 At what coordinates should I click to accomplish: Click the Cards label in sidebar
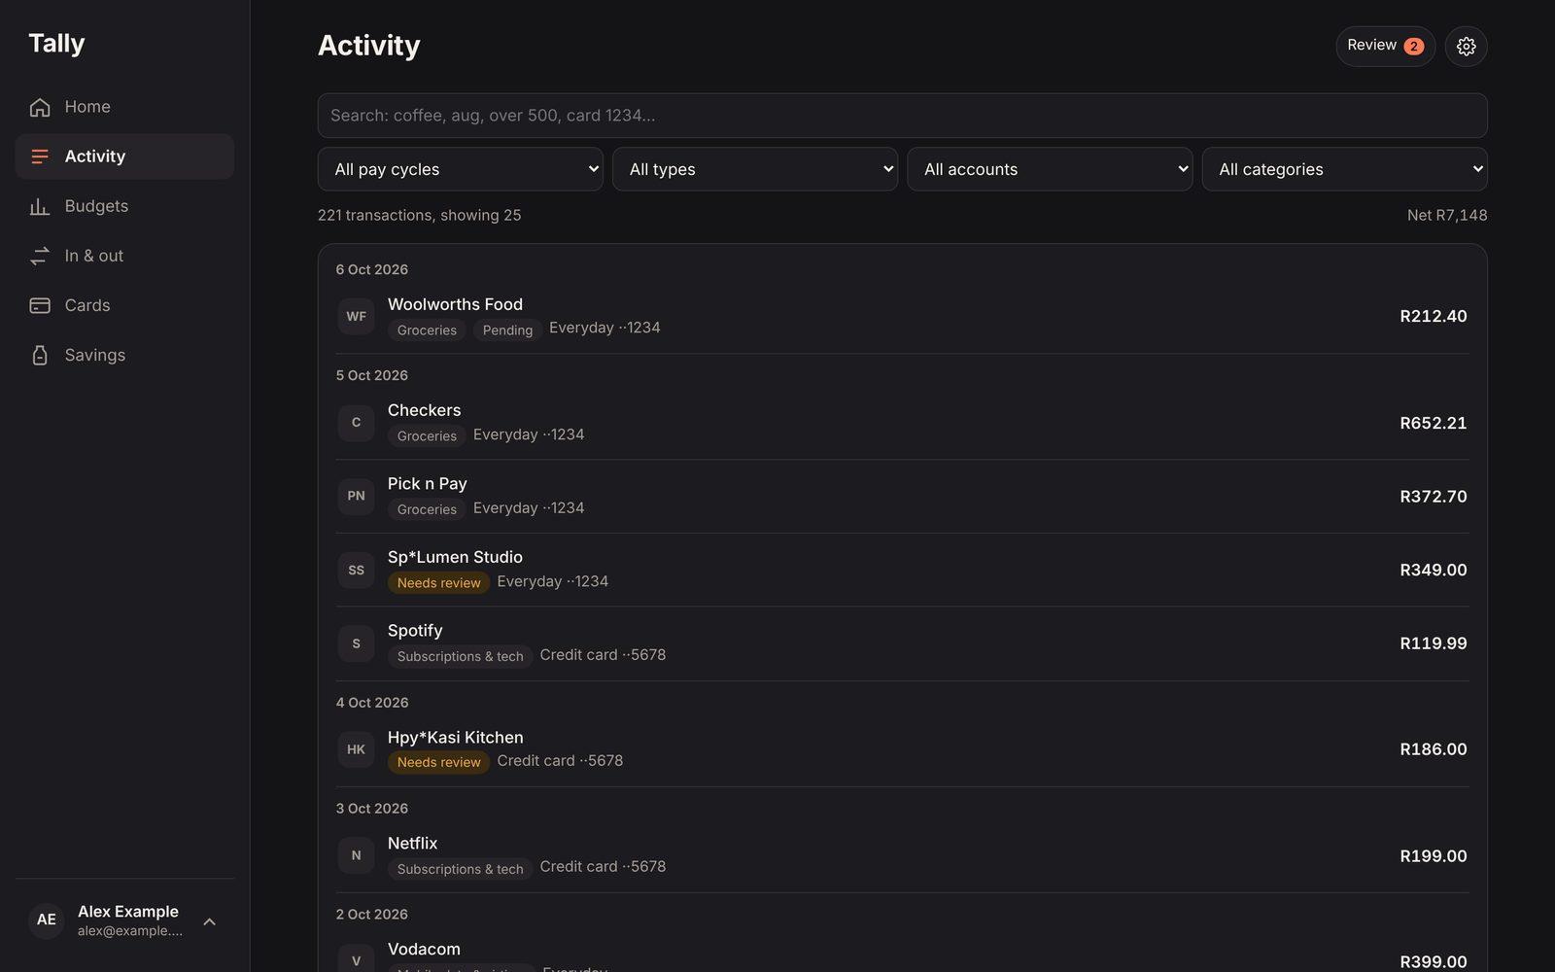[x=87, y=305]
